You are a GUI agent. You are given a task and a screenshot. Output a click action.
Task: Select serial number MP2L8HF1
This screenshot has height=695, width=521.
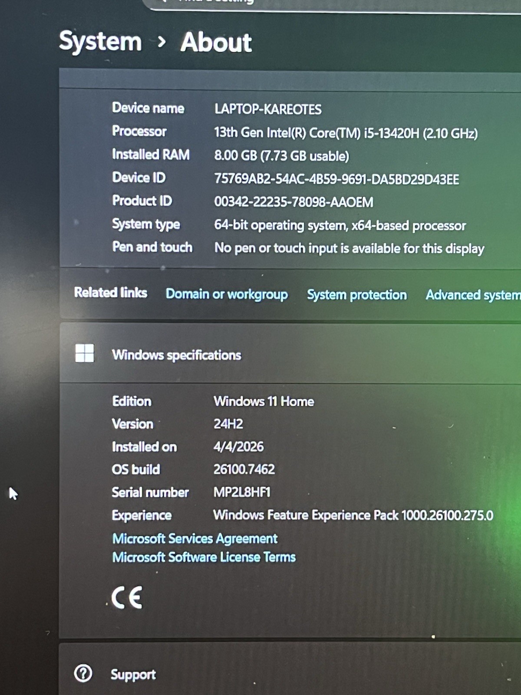242,492
